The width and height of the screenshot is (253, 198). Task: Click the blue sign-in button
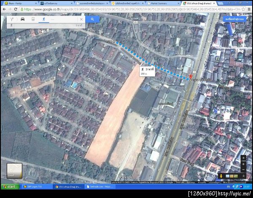(234, 19)
